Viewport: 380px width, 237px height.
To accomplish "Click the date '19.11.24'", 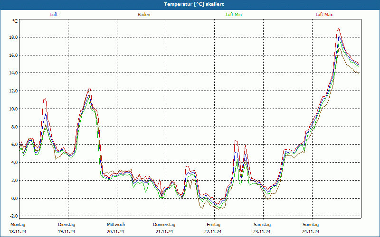I will point(66,232).
